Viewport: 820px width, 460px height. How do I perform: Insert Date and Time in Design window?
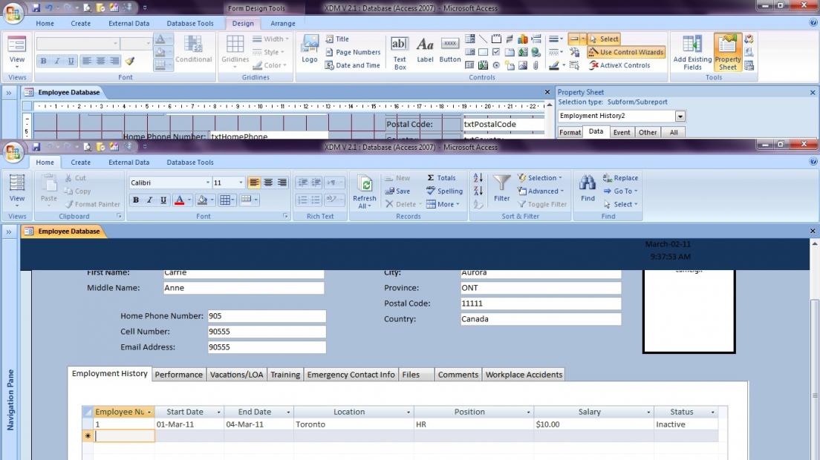click(x=353, y=65)
